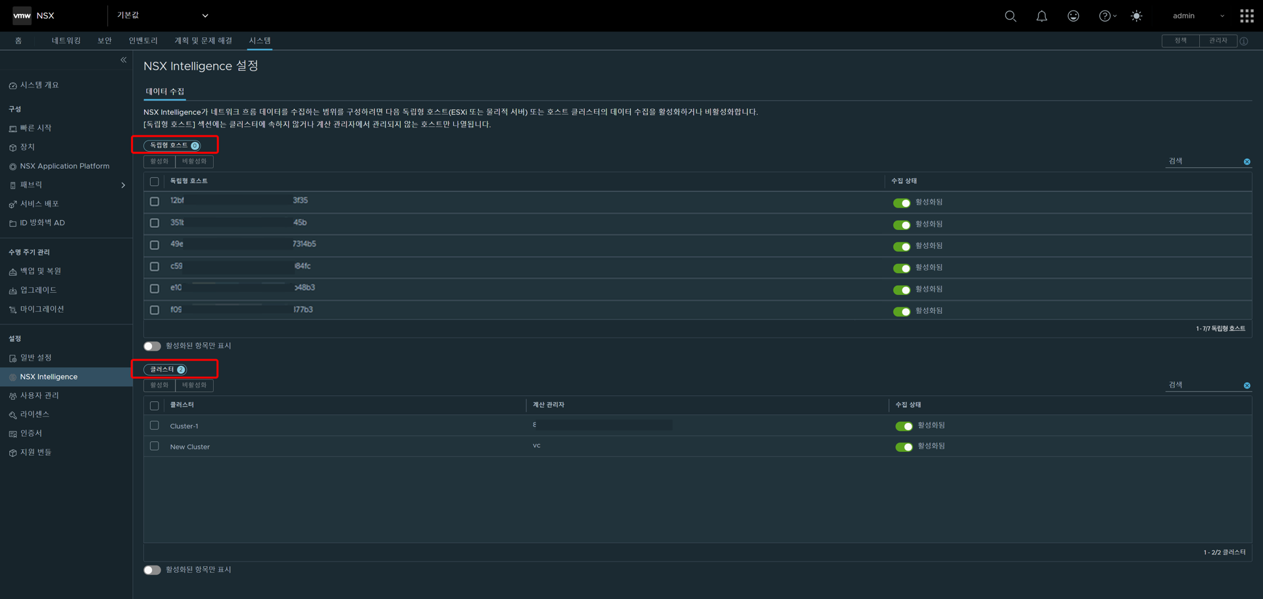Click the ID 방화벽 AD icon
1263x599 pixels.
(12, 223)
